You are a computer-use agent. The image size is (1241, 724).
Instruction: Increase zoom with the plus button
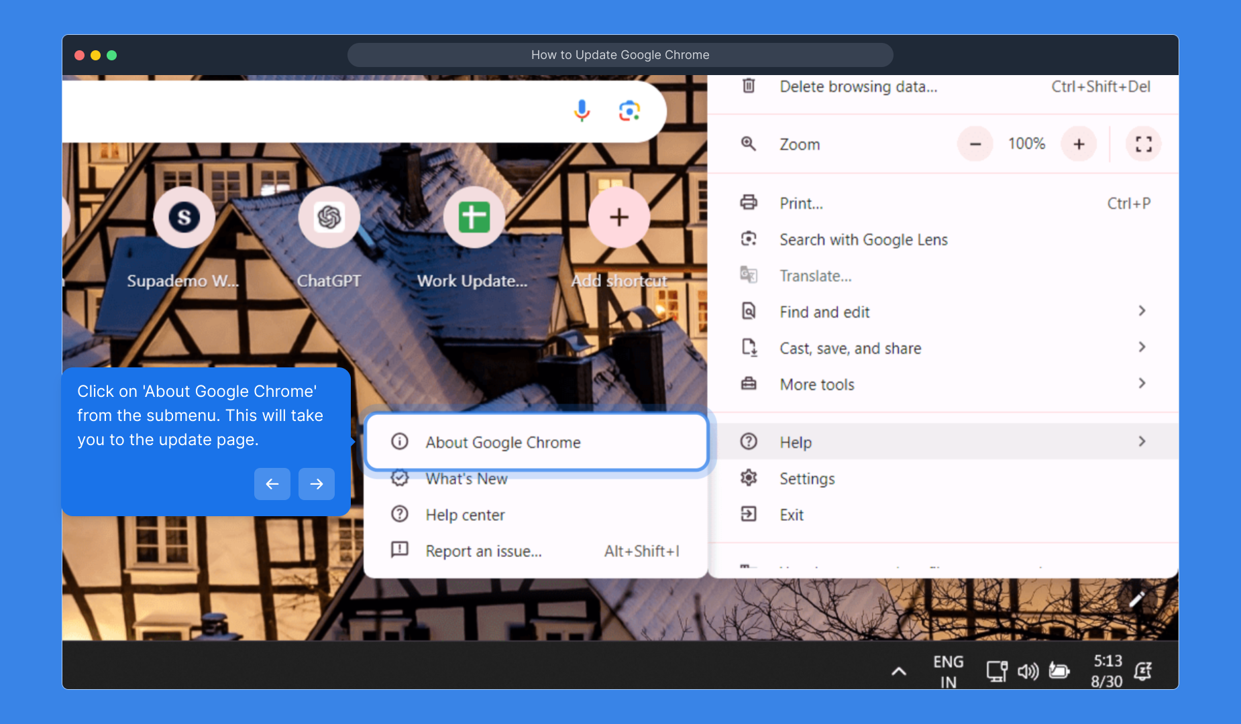click(x=1079, y=144)
